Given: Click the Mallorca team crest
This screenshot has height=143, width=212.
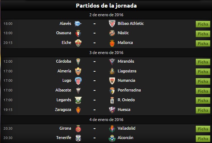Looking at the screenshot, I should click(x=112, y=43).
